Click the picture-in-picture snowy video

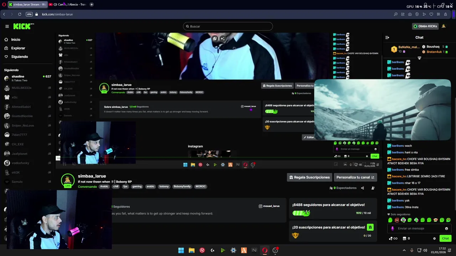(382, 110)
